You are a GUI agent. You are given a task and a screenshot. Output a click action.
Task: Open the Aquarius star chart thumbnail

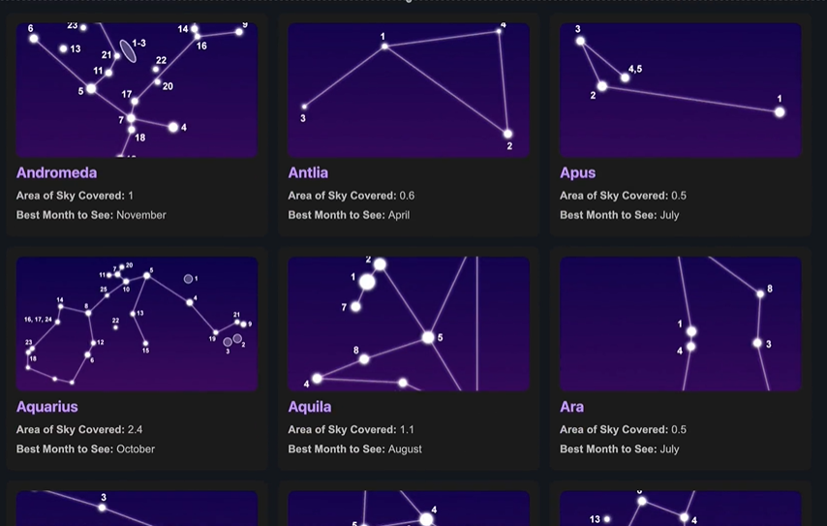(137, 324)
